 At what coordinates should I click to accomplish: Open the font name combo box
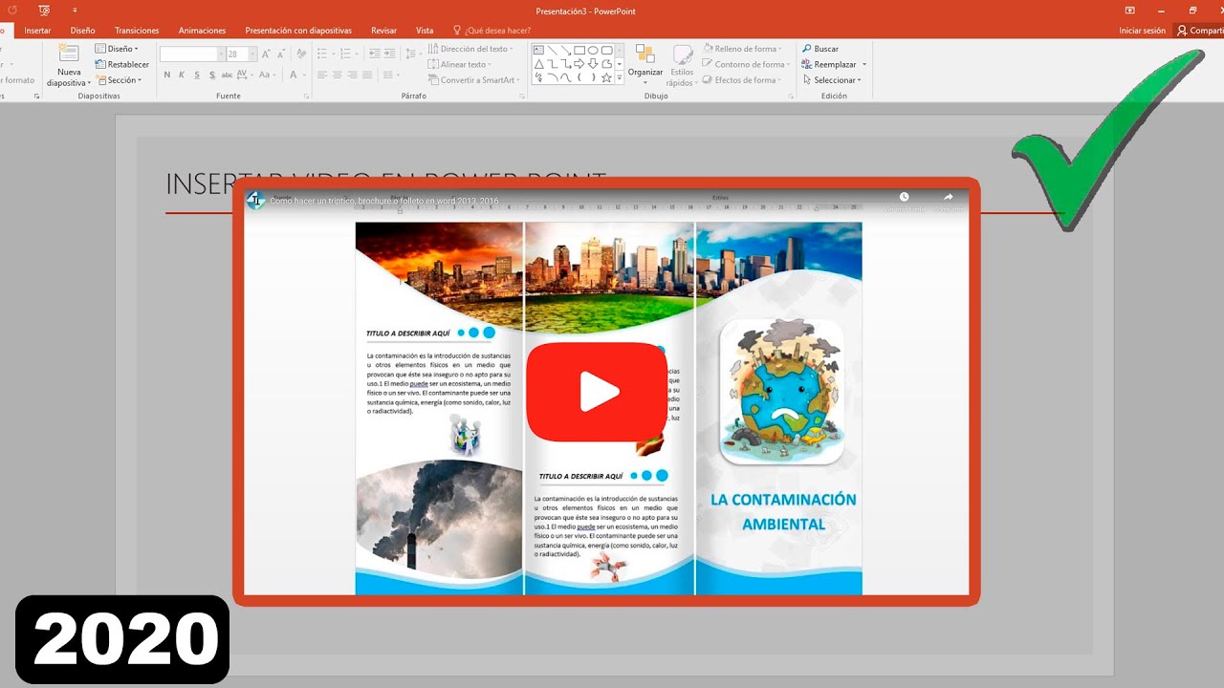click(192, 54)
